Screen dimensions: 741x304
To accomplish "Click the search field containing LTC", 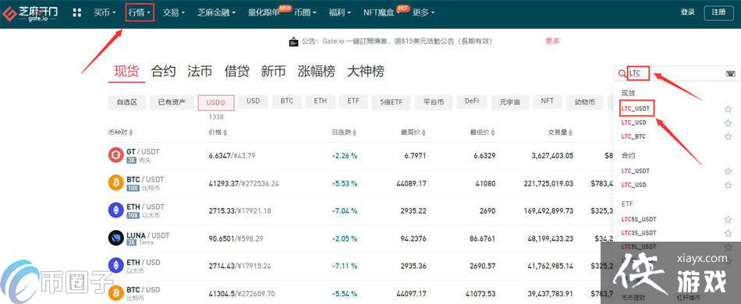I will point(677,73).
